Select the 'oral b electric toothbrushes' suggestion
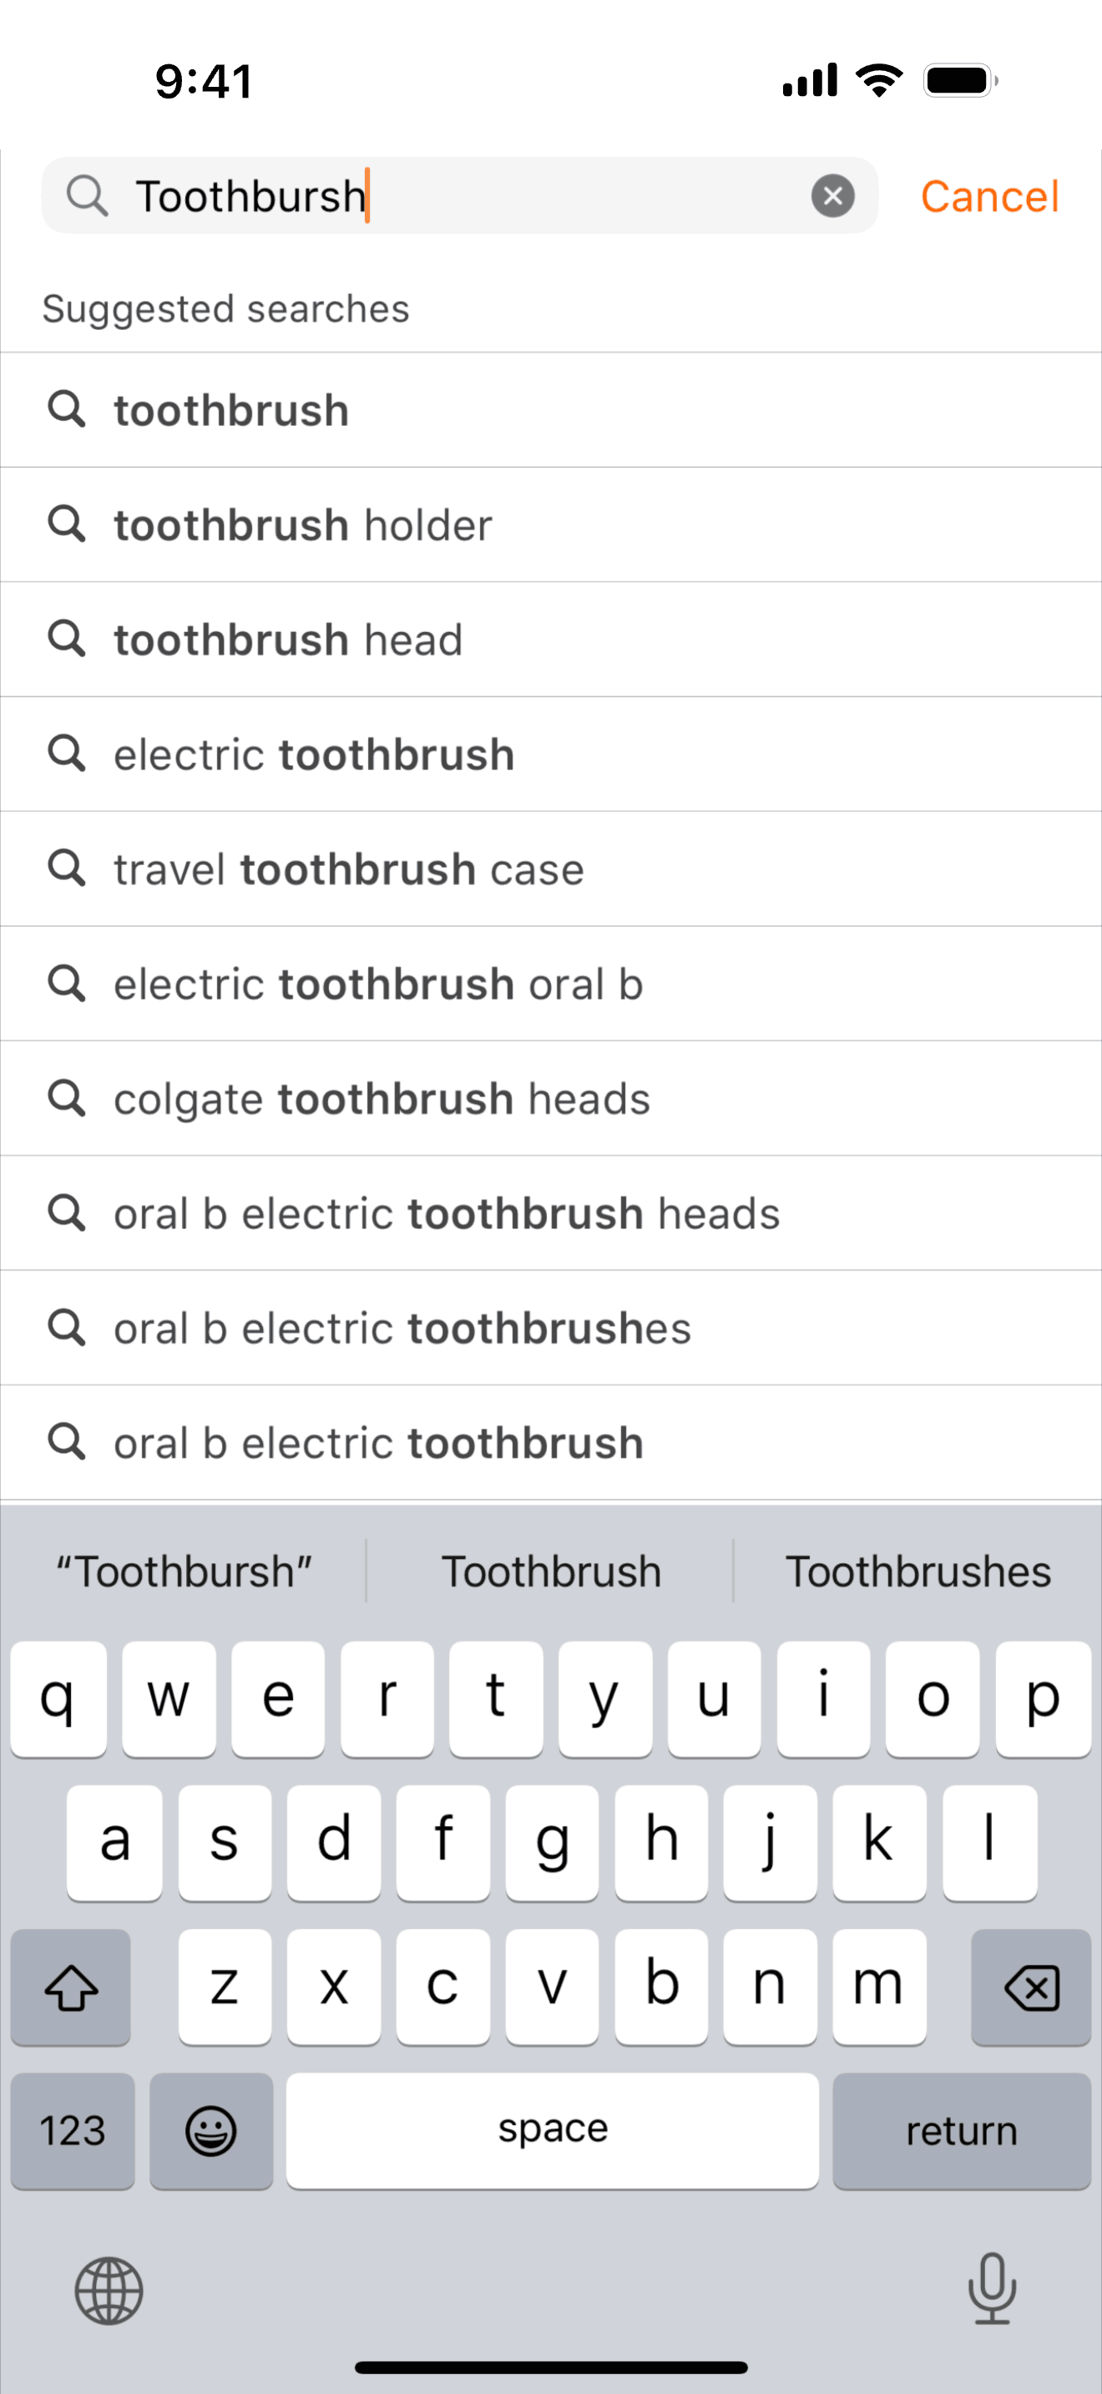This screenshot has width=1102, height=2394. coord(551,1328)
